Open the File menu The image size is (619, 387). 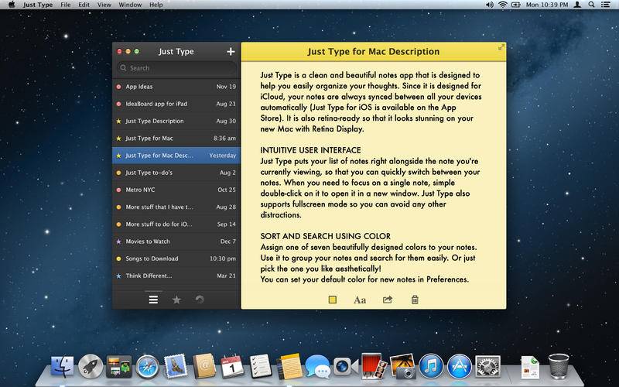point(66,5)
